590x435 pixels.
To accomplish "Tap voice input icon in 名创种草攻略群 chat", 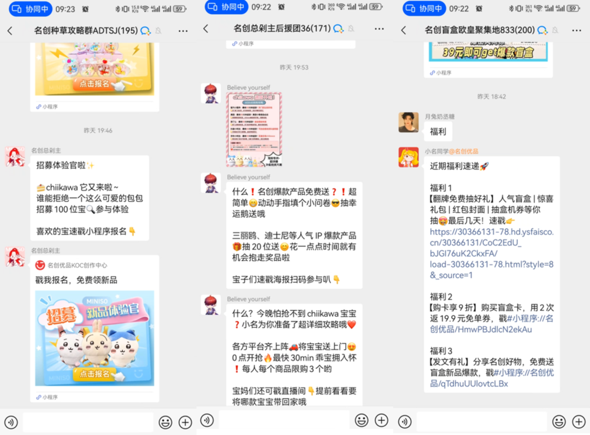I will (x=11, y=422).
